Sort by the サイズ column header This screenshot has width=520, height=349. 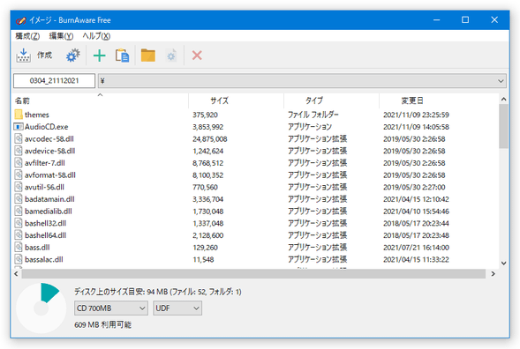[x=236, y=100]
